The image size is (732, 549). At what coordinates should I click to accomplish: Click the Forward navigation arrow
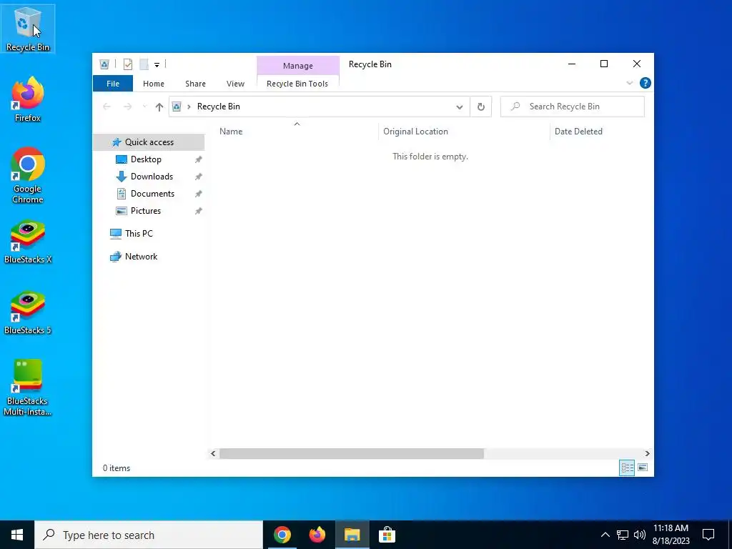pos(127,107)
